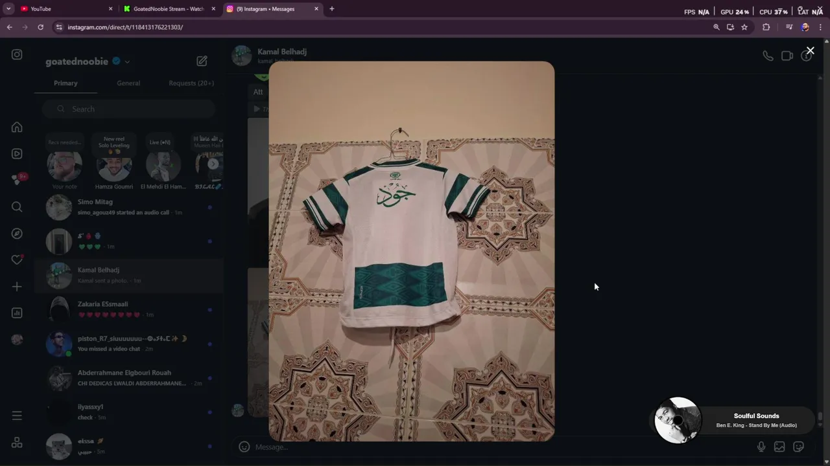Screen dimensions: 830x466
Task: Open Notifications heart icon
Action: pos(18,260)
